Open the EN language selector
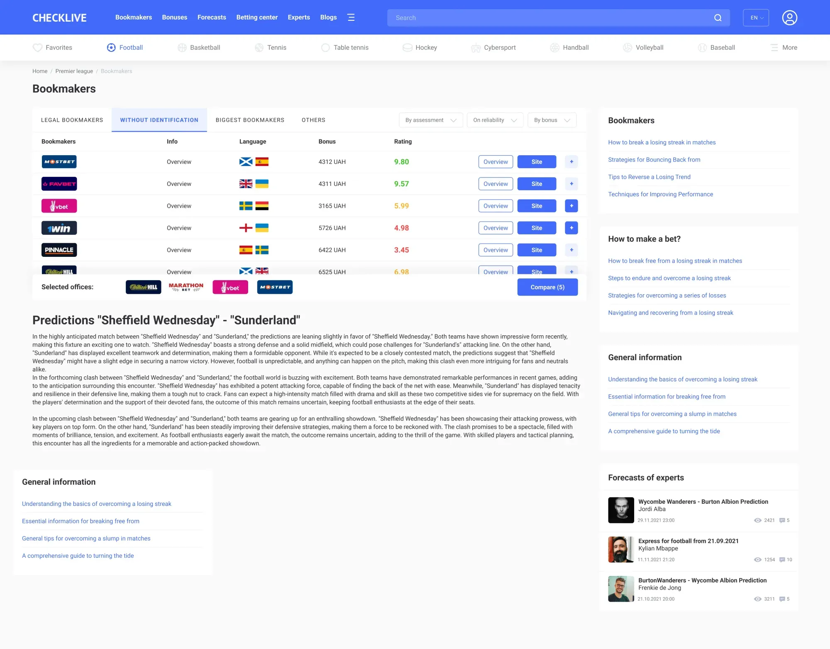Screen dimensions: 830x649 pos(756,17)
